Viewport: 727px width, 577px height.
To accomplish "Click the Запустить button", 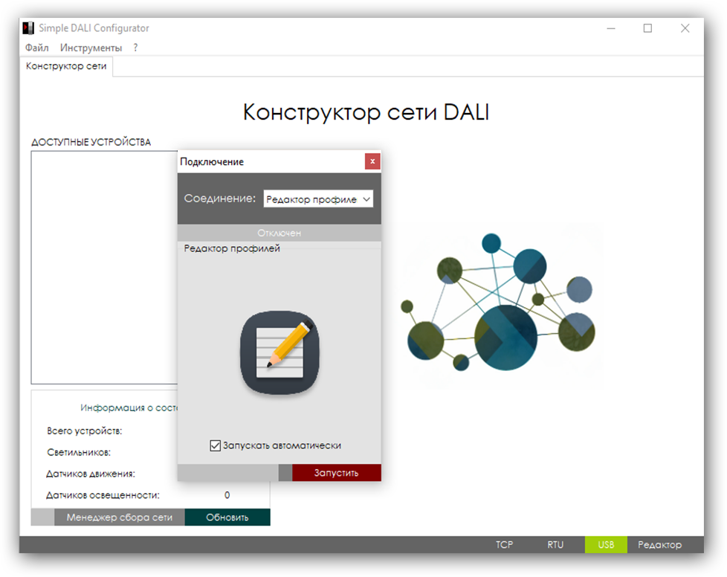I will click(x=337, y=473).
